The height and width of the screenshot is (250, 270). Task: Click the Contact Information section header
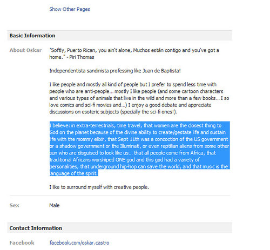(x=120, y=228)
